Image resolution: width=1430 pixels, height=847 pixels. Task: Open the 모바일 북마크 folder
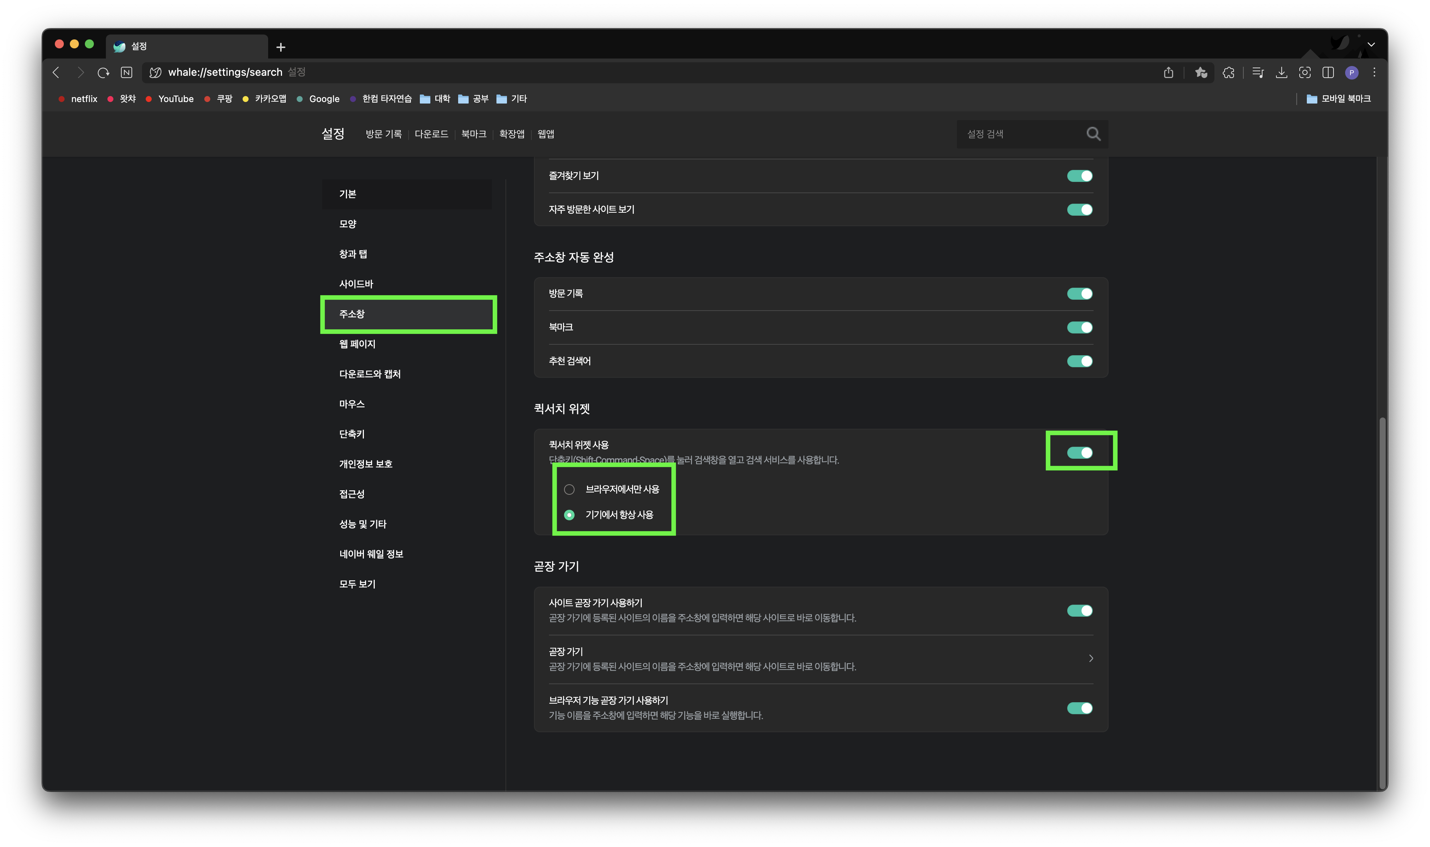point(1339,99)
